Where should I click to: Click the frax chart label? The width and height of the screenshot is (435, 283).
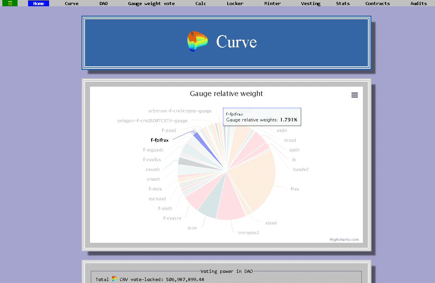click(x=295, y=189)
